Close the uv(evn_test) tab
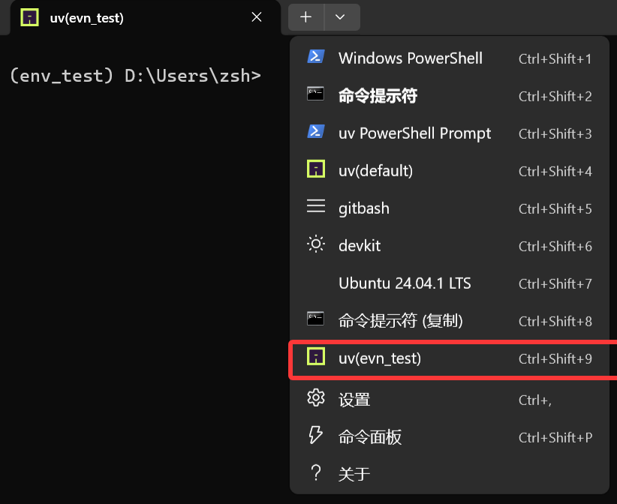Screen dimensions: 617x504 click(x=257, y=17)
